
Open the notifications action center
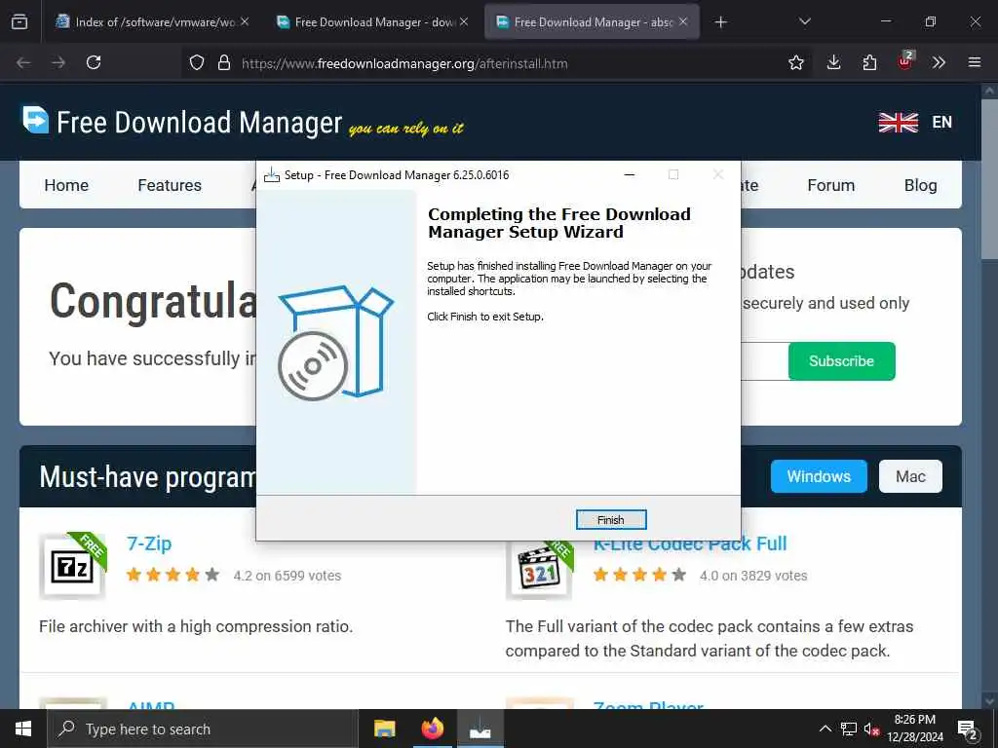[x=968, y=729]
